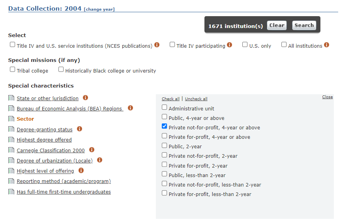Viewport: 352px width, 224px height.
Task: Check Historically Black college or university
Action: (61, 70)
